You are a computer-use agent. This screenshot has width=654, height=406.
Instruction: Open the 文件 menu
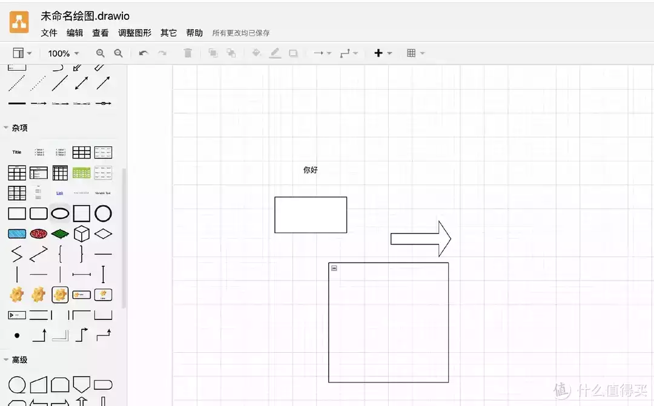click(x=49, y=33)
